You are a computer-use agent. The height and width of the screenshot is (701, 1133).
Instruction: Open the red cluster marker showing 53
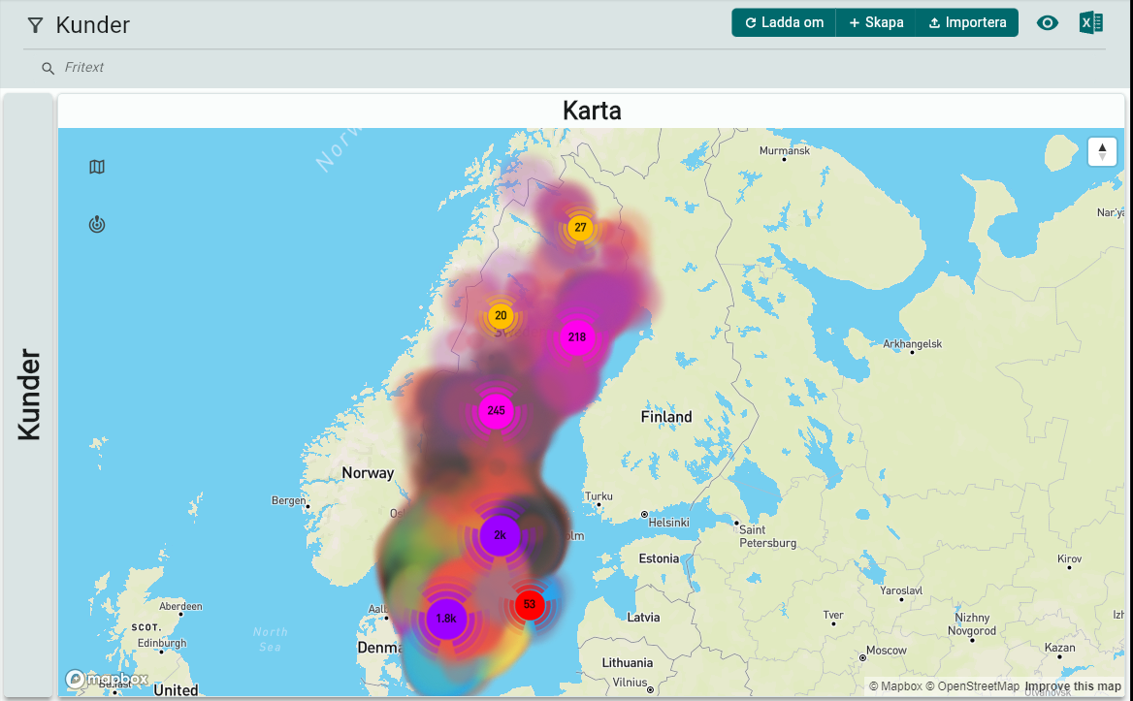pyautogui.click(x=530, y=604)
